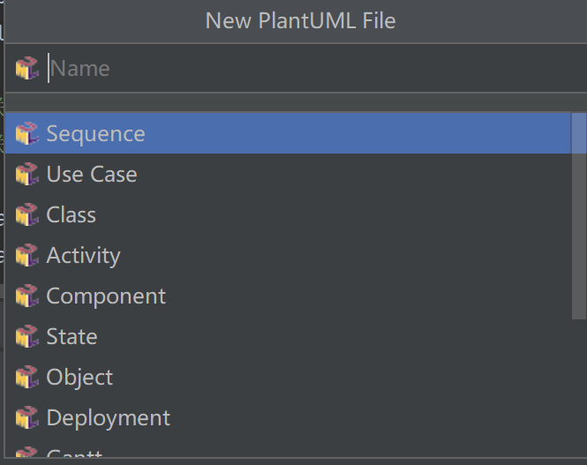
Task: Click the PlantUML icon beside Deployment
Action: tap(27, 417)
